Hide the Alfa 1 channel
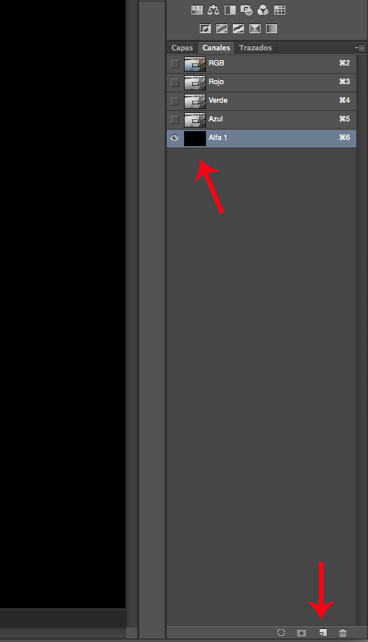 (174, 138)
